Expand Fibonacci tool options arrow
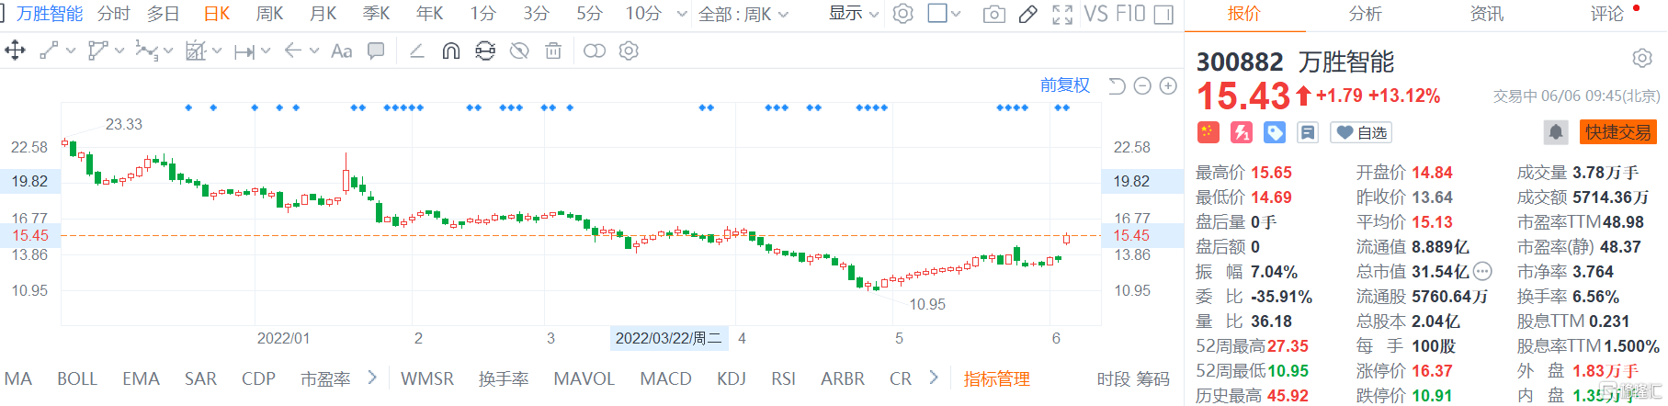This screenshot has width=1668, height=406. click(x=217, y=51)
